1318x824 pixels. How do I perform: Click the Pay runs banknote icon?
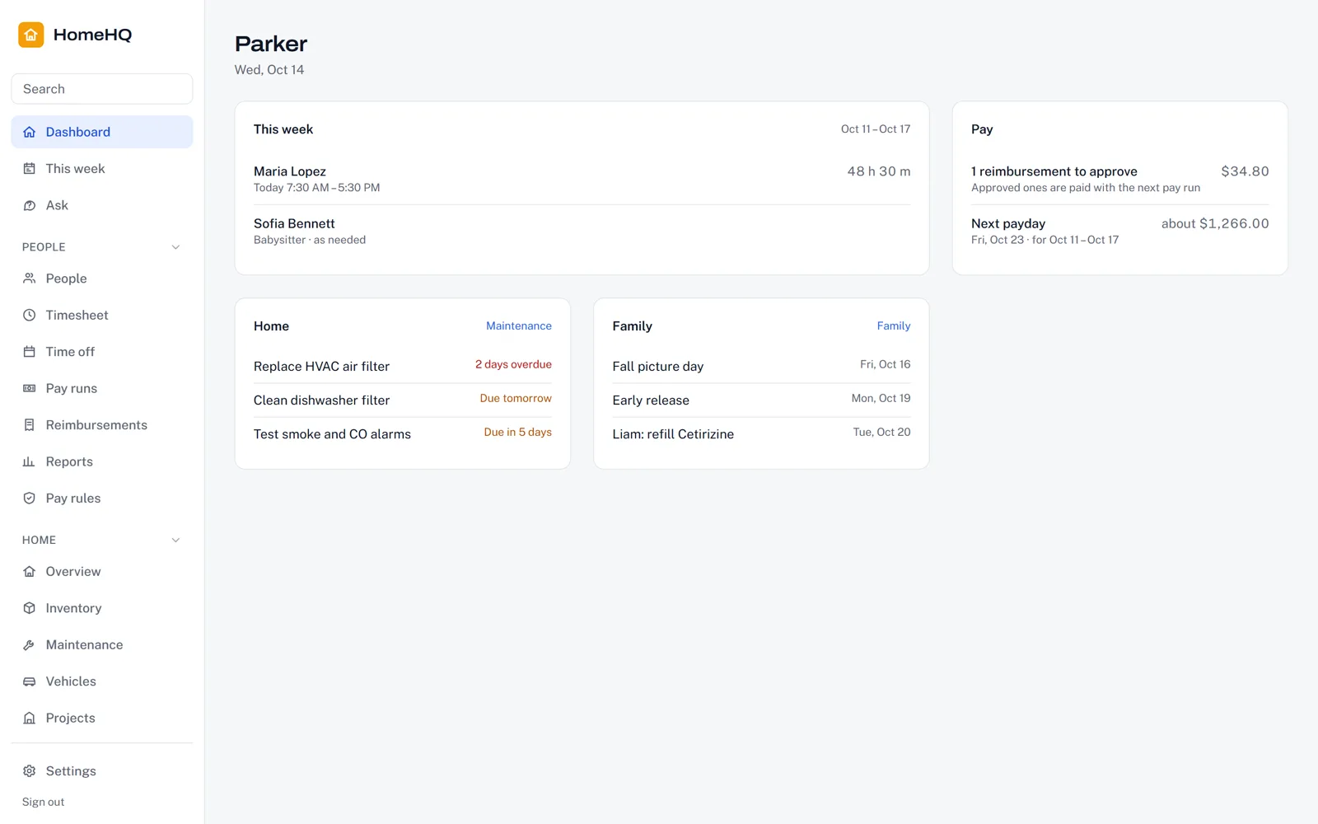[x=30, y=388]
